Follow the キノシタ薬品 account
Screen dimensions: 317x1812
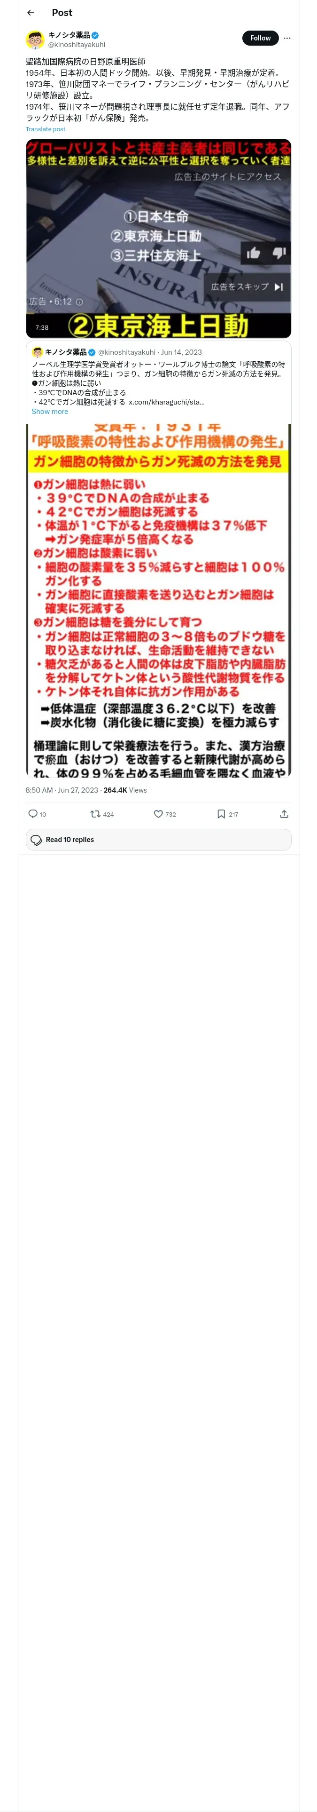[x=260, y=38]
